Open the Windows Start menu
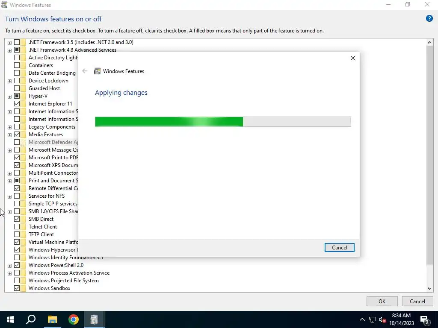Image resolution: width=438 pixels, height=328 pixels. pos(10,319)
